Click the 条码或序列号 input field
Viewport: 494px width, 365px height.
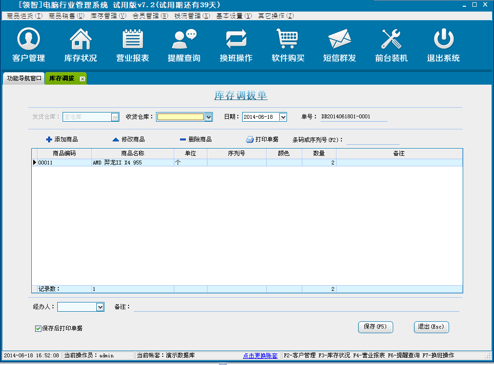pos(373,140)
